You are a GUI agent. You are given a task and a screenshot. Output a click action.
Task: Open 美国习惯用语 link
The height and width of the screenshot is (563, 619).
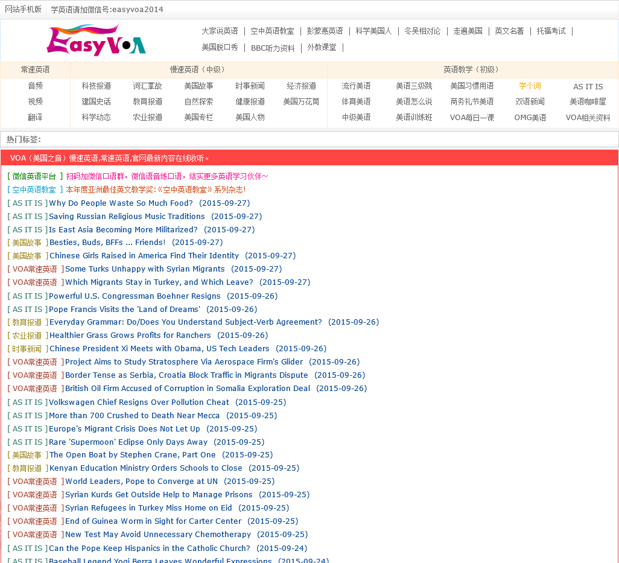[x=472, y=86]
